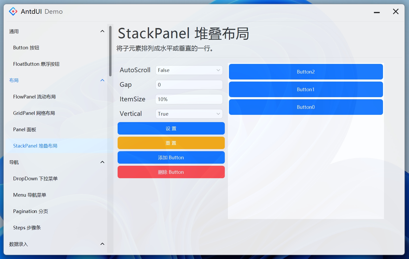Go to GridPanel 网格布局 page
This screenshot has height=259, width=409.
click(x=34, y=113)
